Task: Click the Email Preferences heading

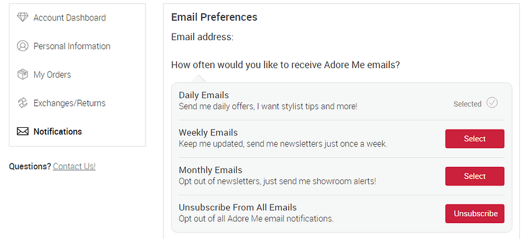Action: (x=214, y=17)
